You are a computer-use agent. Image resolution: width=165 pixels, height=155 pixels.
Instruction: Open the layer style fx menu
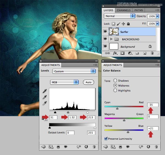tap(115, 53)
